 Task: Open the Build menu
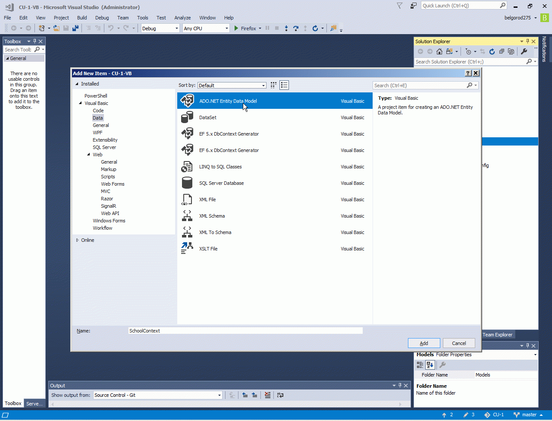(82, 18)
